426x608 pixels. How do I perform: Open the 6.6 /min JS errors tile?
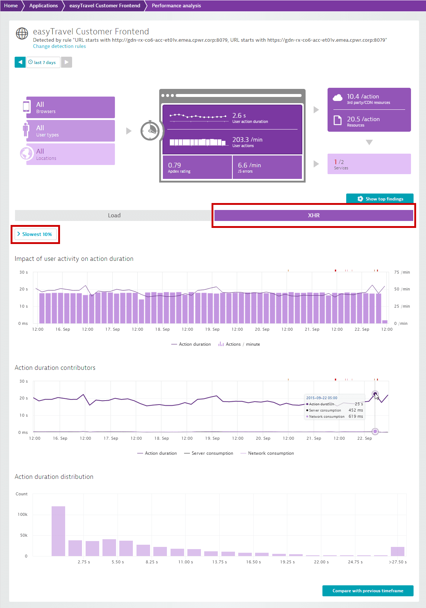click(x=267, y=167)
